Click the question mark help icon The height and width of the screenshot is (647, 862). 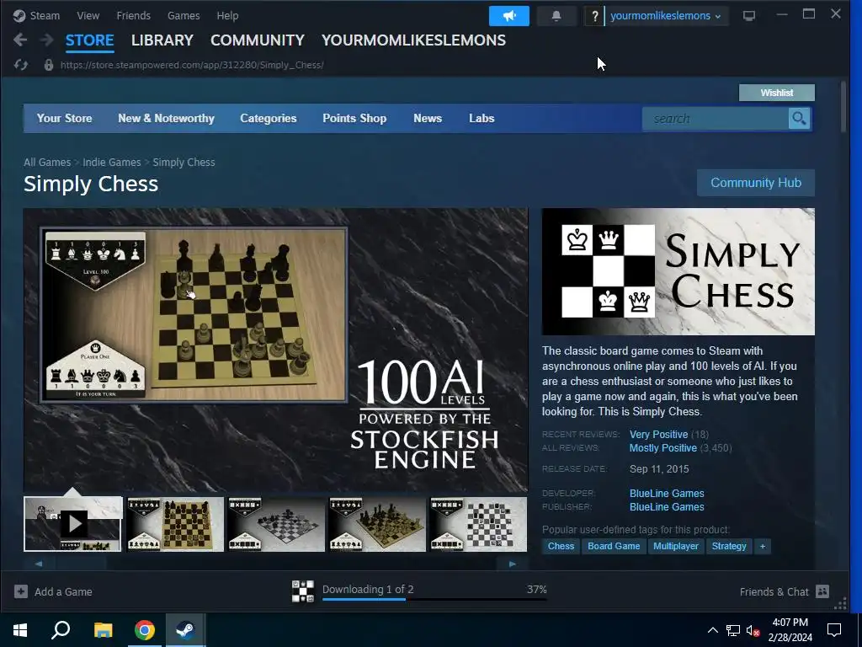click(594, 16)
